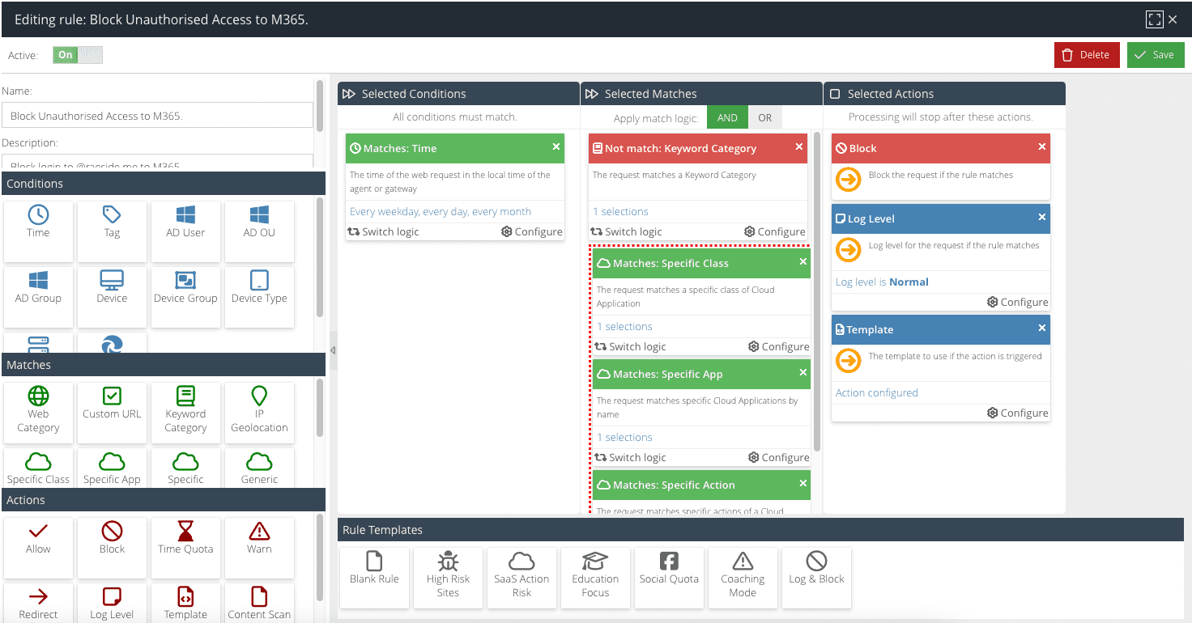Delete this rule
This screenshot has height=623, width=1192.
tap(1086, 55)
